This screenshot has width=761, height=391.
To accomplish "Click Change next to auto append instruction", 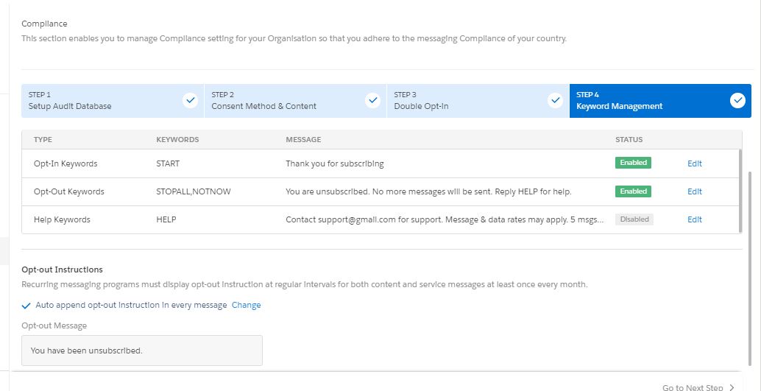I will pos(246,305).
